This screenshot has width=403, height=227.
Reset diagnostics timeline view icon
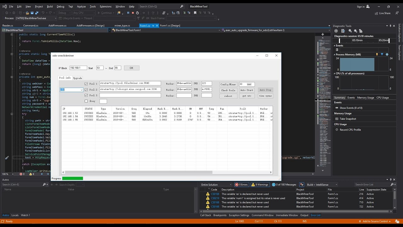point(360,31)
